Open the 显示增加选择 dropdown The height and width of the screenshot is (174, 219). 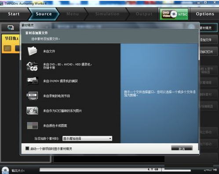click(x=88, y=138)
